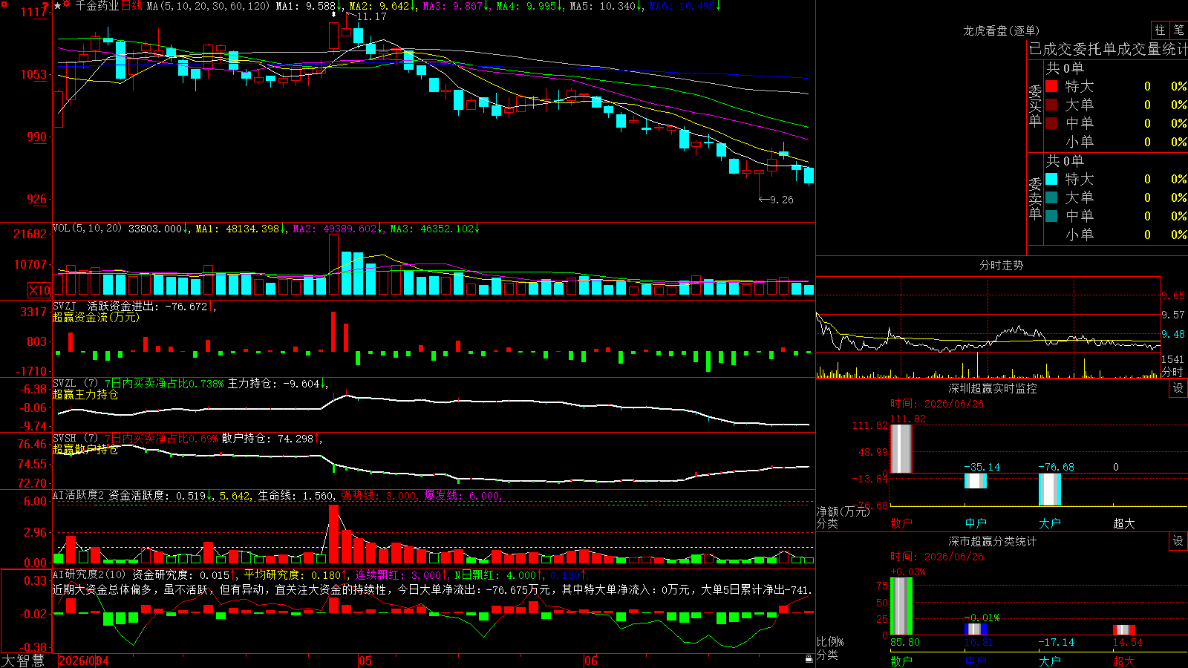
Task: Open 设 settings for 深市超赢分类统计
Action: 1178,541
